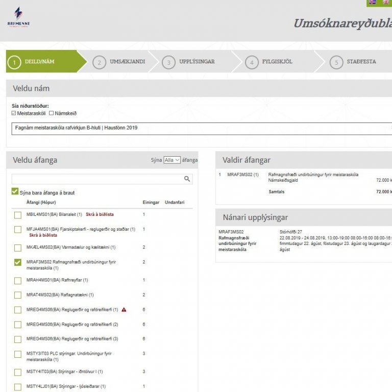392x392 pixels.
Task: Click warning triangle beside Reglugerðir og rafdreifikerfi (1)
Action: point(124,310)
